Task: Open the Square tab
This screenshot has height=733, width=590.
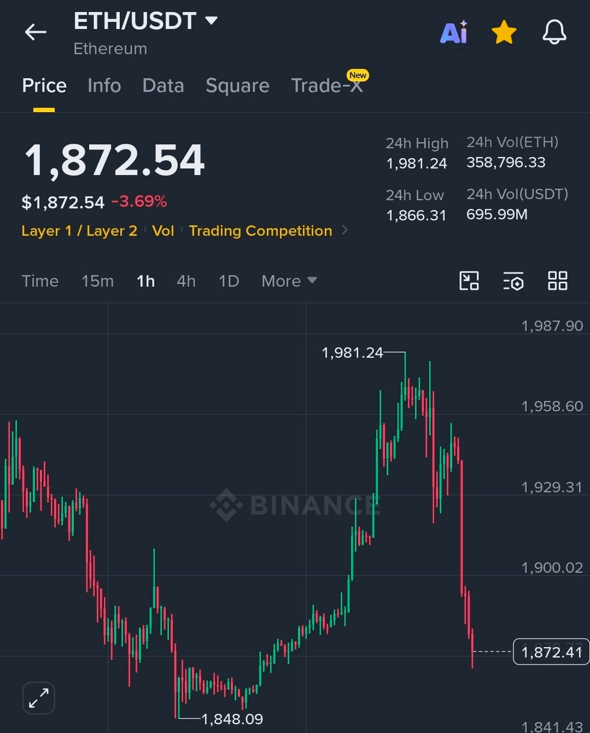Action: pyautogui.click(x=237, y=86)
